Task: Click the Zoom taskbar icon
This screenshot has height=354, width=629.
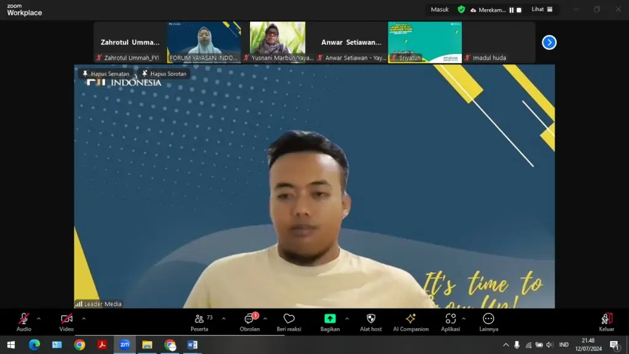Action: (x=125, y=345)
